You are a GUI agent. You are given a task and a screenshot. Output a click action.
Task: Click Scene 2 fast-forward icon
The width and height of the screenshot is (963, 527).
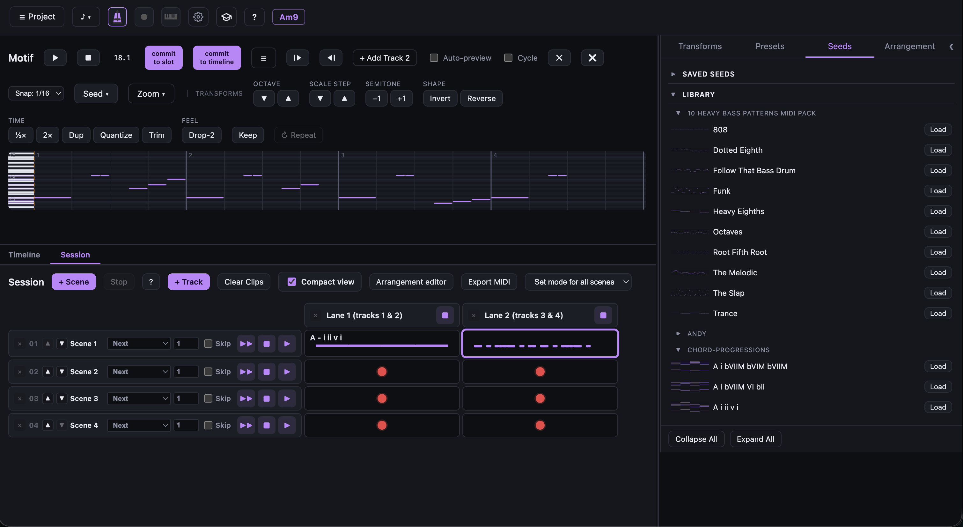[246, 371]
